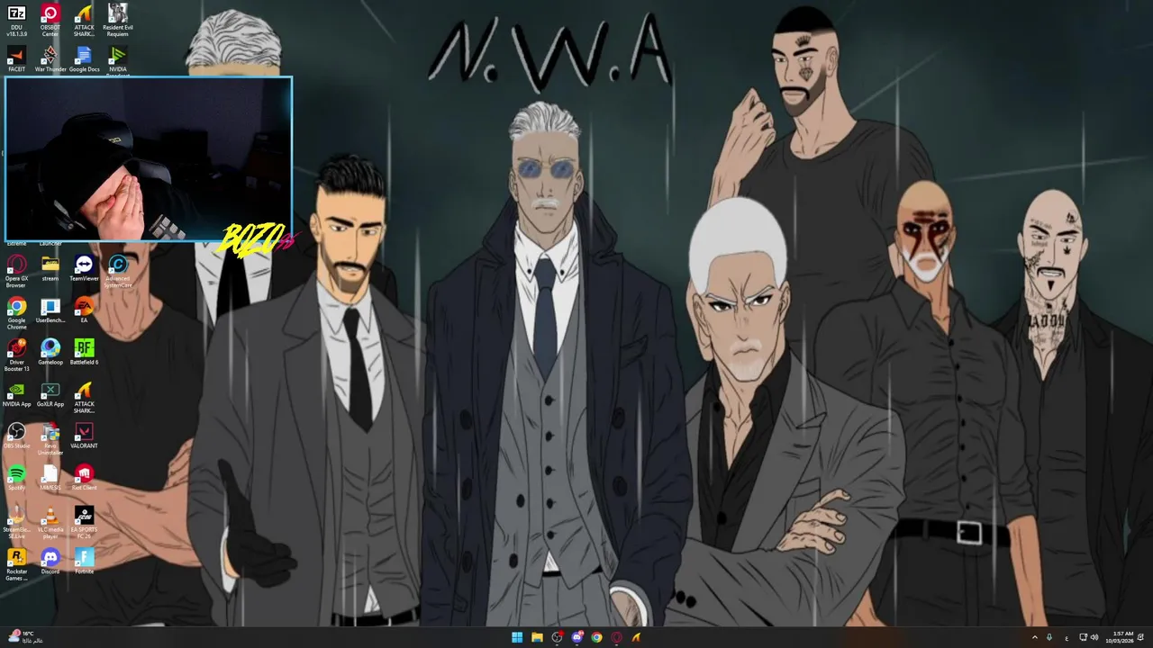Select the ATTACK SHARK icon above VALORANT
1153x648 pixels.
click(84, 397)
